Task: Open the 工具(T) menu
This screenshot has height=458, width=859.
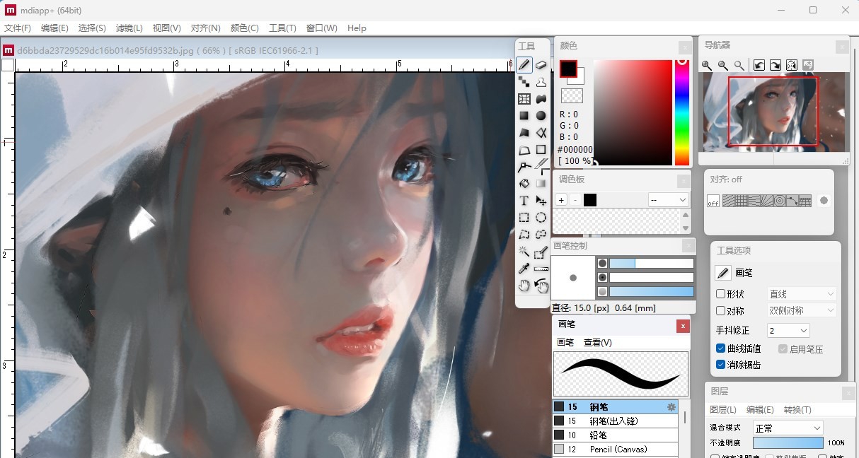Action: coord(282,28)
